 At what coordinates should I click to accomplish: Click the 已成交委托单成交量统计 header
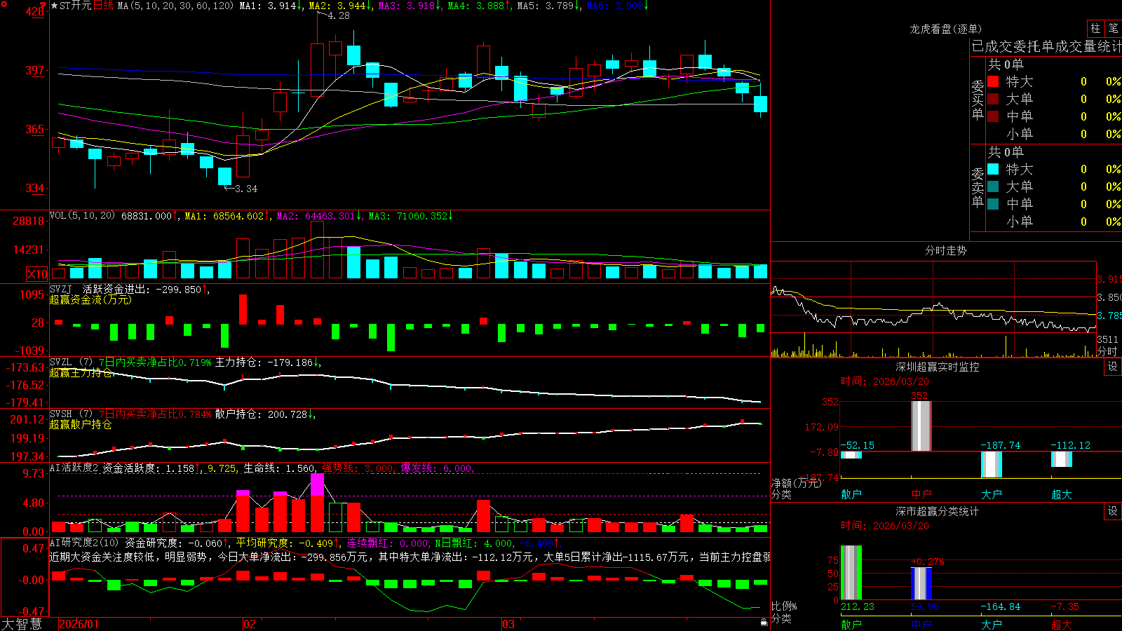[x=1046, y=46]
